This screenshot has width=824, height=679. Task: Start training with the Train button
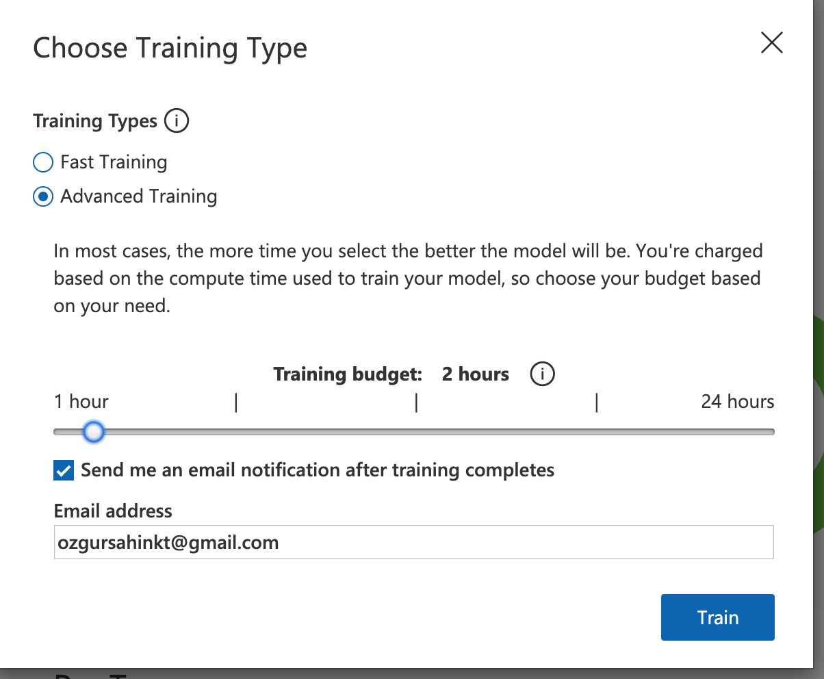coord(717,617)
